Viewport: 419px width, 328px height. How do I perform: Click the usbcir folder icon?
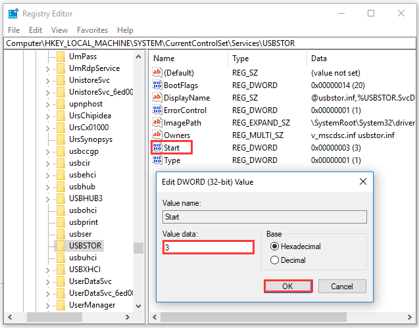click(61, 163)
